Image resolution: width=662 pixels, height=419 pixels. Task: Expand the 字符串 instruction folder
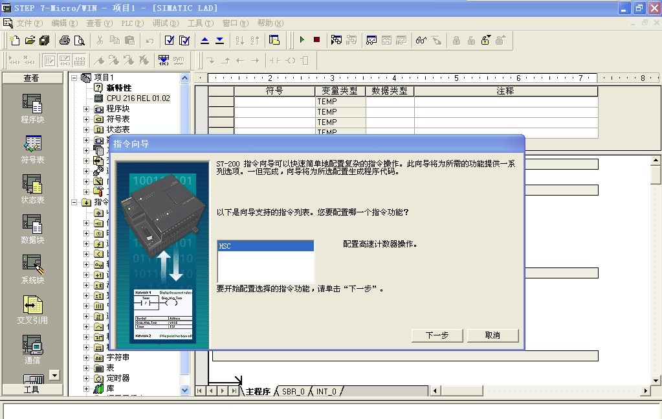[x=87, y=357]
